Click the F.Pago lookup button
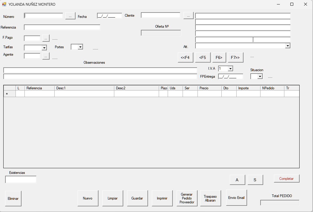The image size is (313, 212). (x=46, y=38)
